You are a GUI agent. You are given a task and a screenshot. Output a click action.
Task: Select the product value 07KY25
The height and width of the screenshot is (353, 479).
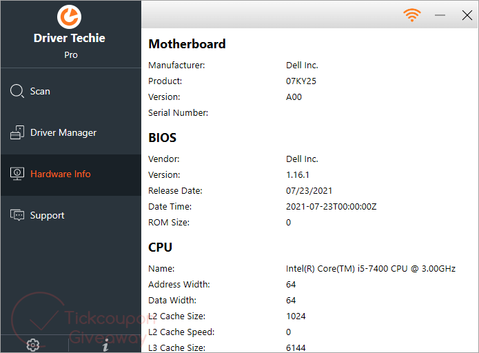pos(301,81)
